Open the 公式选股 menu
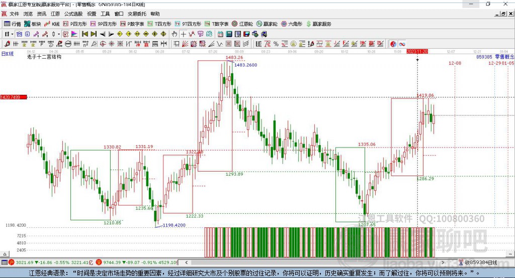 73,14
